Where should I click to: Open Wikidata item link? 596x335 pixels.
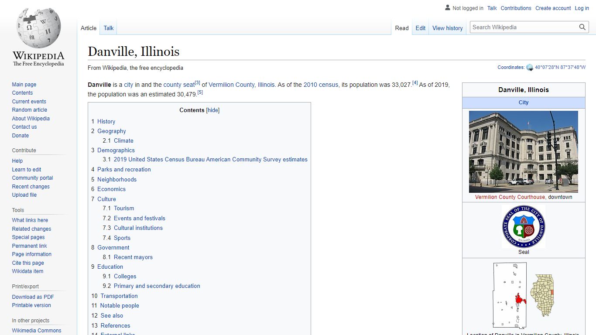27,271
